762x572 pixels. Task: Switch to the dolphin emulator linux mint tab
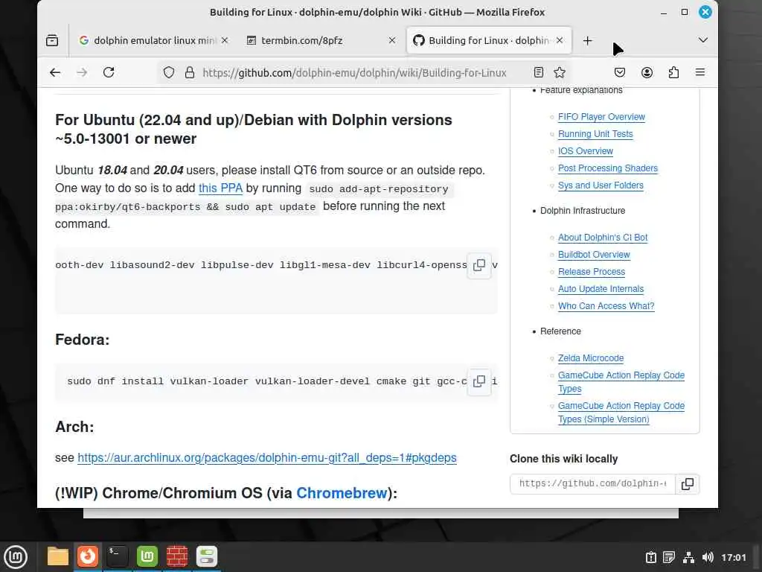coord(153,40)
